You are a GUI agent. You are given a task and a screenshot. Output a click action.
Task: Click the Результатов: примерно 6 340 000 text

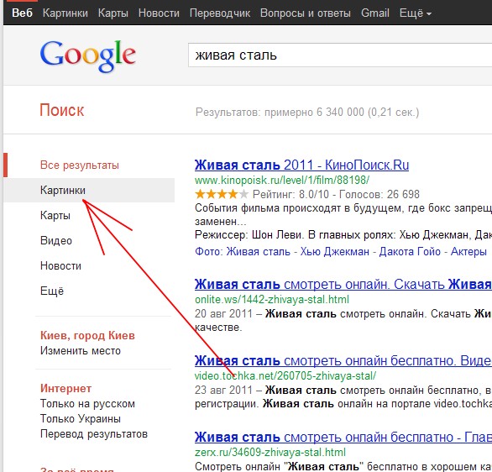coord(307,112)
